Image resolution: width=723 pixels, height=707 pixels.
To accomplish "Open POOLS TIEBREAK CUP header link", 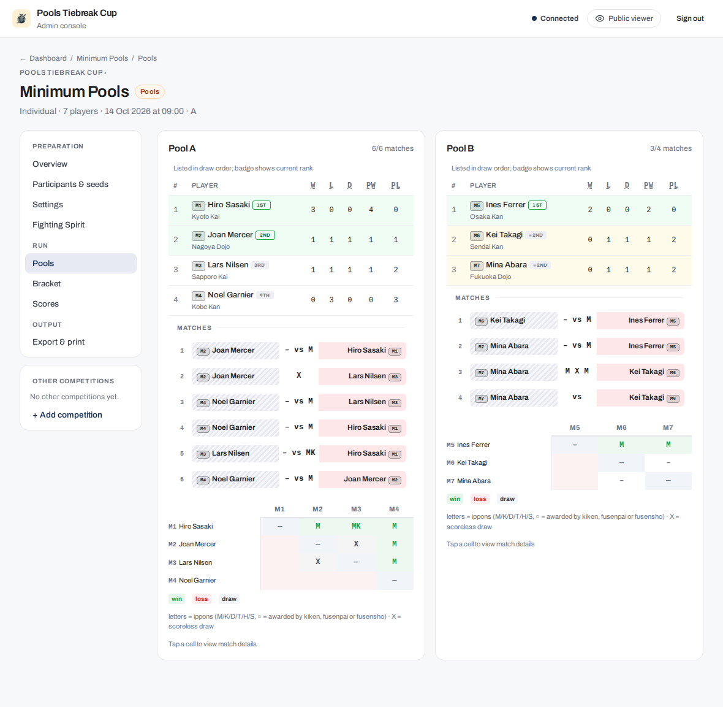I will pyautogui.click(x=62, y=72).
